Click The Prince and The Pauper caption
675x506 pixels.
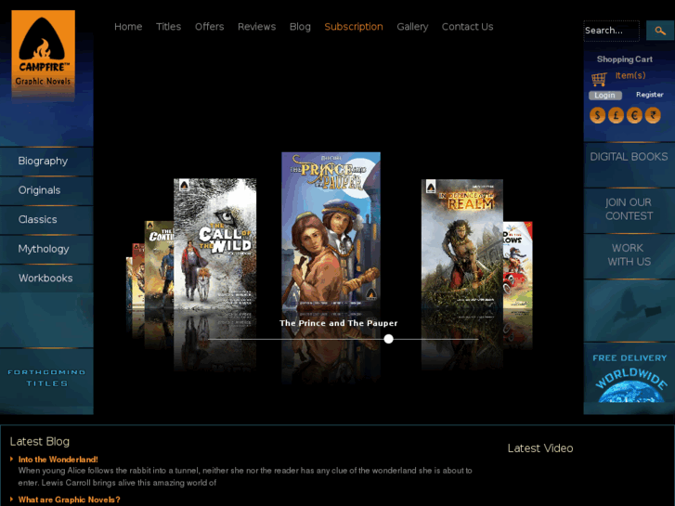pos(338,323)
